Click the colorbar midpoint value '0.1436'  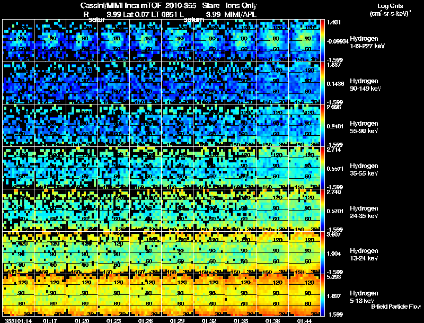(x=335, y=84)
